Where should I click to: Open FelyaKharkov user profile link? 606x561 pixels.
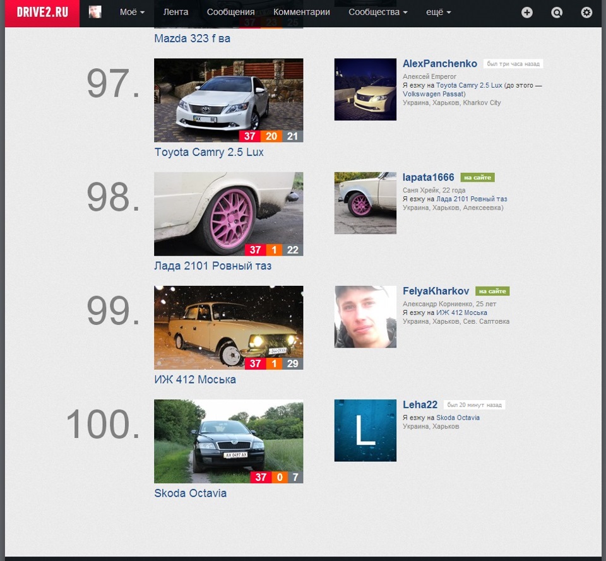(436, 291)
